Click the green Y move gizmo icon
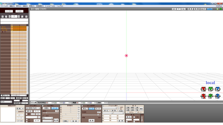Viewport: 223px width, 125px height. pyautogui.click(x=210, y=96)
